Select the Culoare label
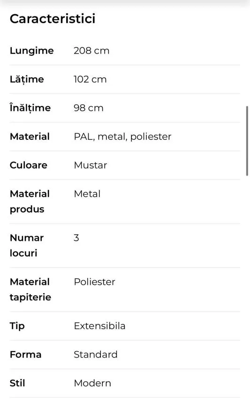 click(x=29, y=165)
